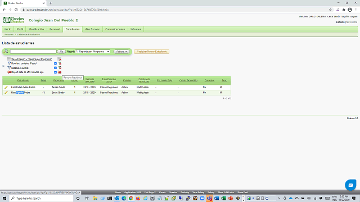Sort by the Sexo column header

click(x=224, y=80)
